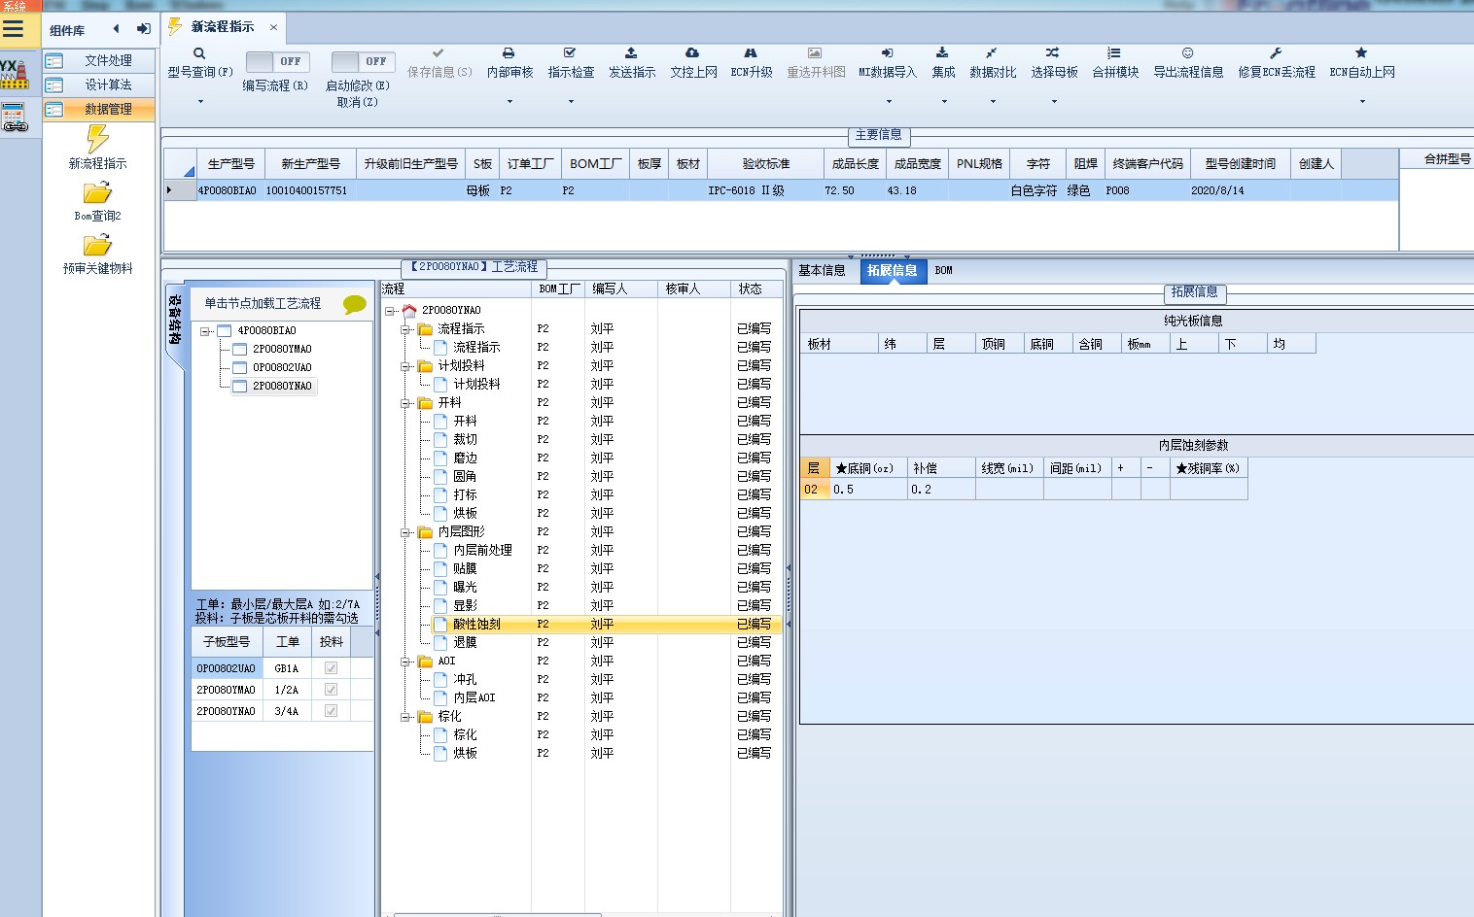1474x917 pixels.
Task: Close the 新流程指示 tab
Action: click(x=273, y=27)
